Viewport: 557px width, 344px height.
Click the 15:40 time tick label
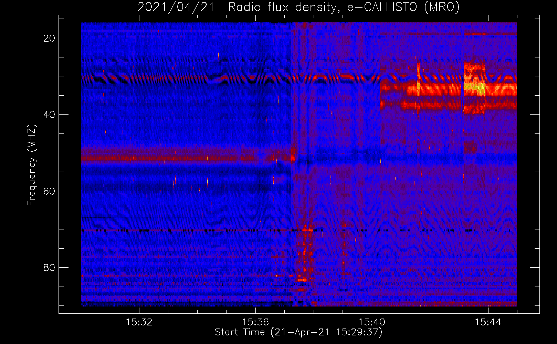click(x=372, y=322)
